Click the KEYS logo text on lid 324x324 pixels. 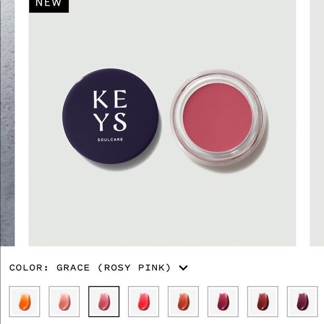[x=109, y=111]
